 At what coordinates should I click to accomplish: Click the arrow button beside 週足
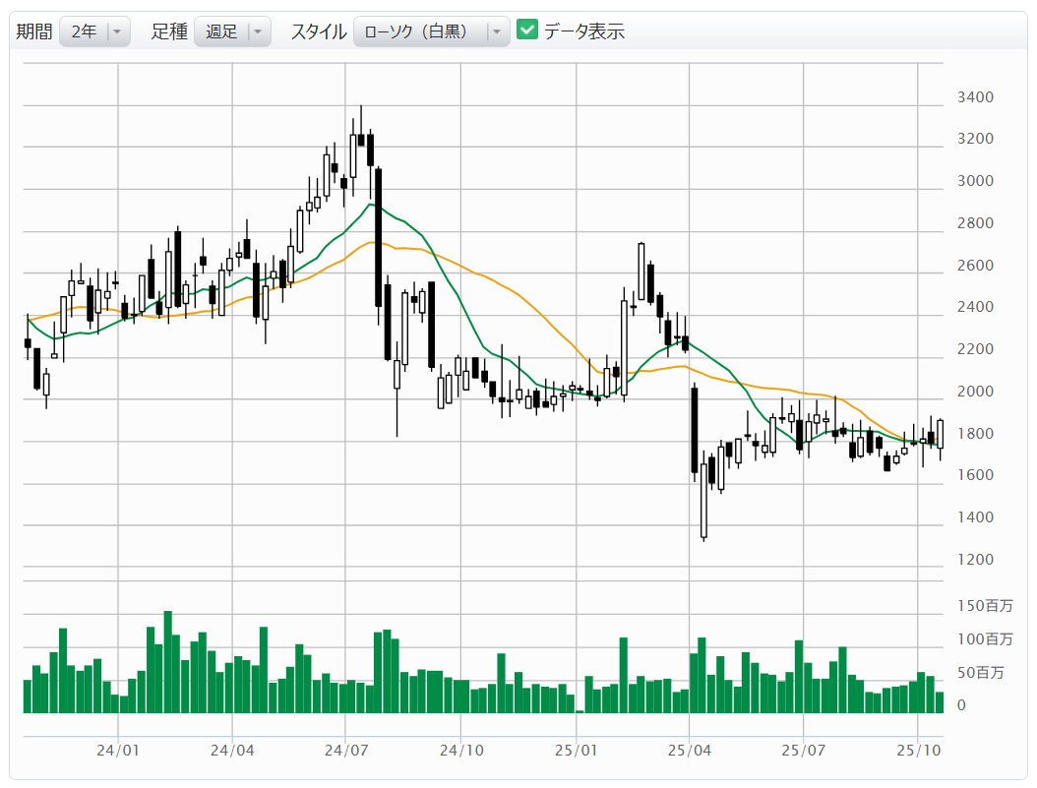(x=258, y=31)
